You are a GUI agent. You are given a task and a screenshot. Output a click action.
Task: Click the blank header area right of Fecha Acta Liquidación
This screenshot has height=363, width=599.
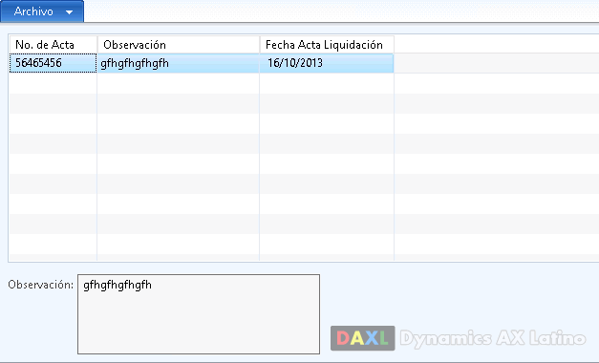(496, 45)
